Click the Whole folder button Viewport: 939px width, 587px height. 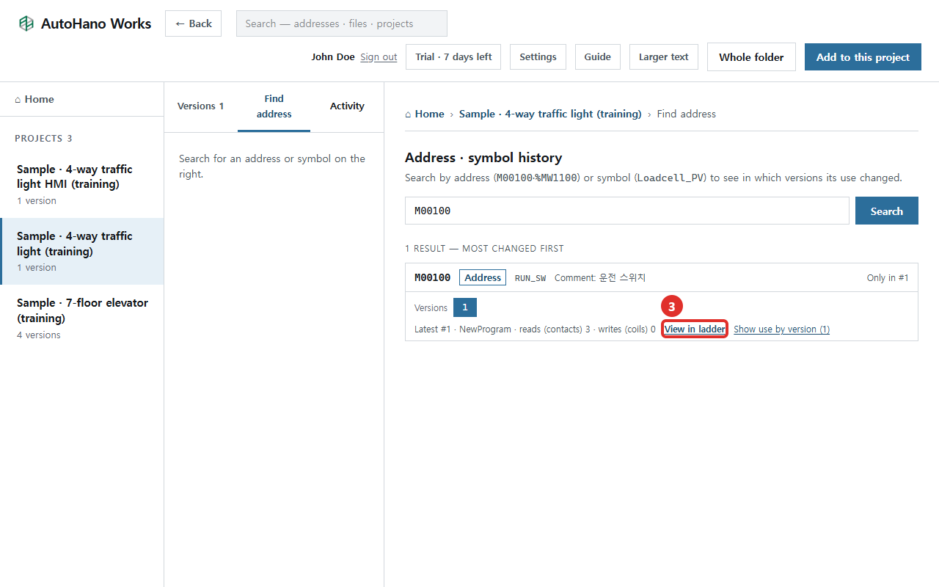pos(751,57)
